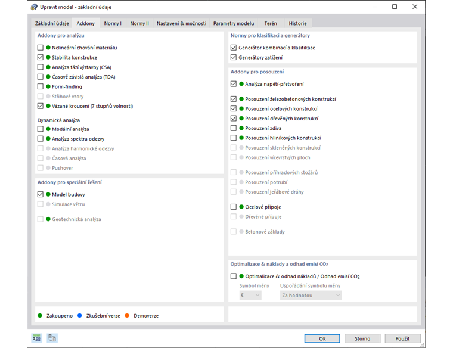
Task: Uncheck Posouzení železobetonových konstrukcí checkbox
Action: tap(234, 99)
